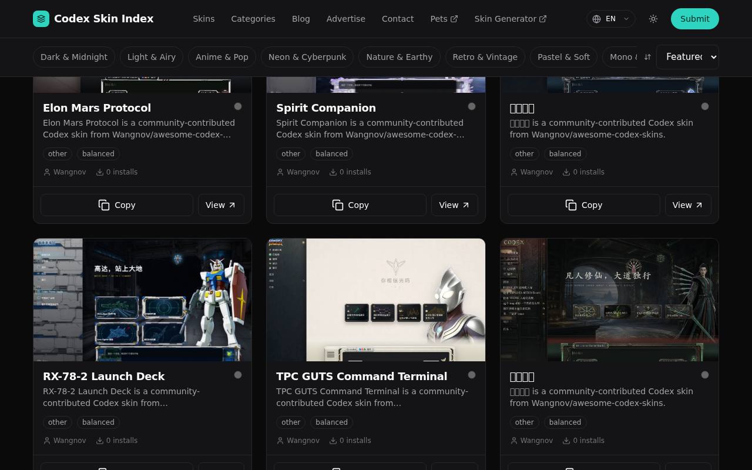The image size is (752, 470).
Task: Expand the EN language selector
Action: (x=611, y=19)
